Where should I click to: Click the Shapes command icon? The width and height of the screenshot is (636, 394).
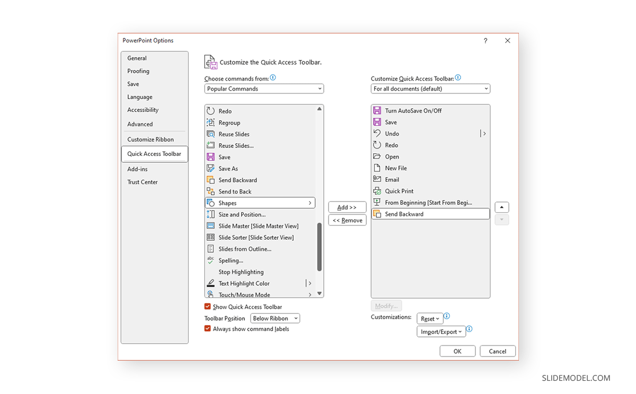(x=210, y=203)
